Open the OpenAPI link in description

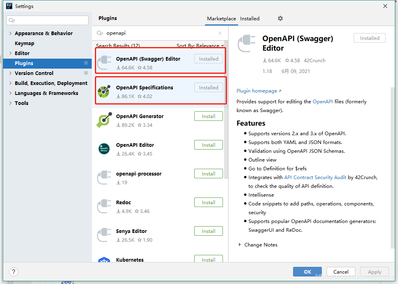323,102
